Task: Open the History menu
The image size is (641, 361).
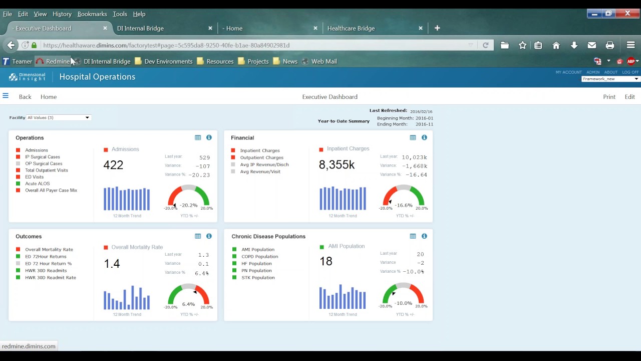Action: click(x=62, y=14)
